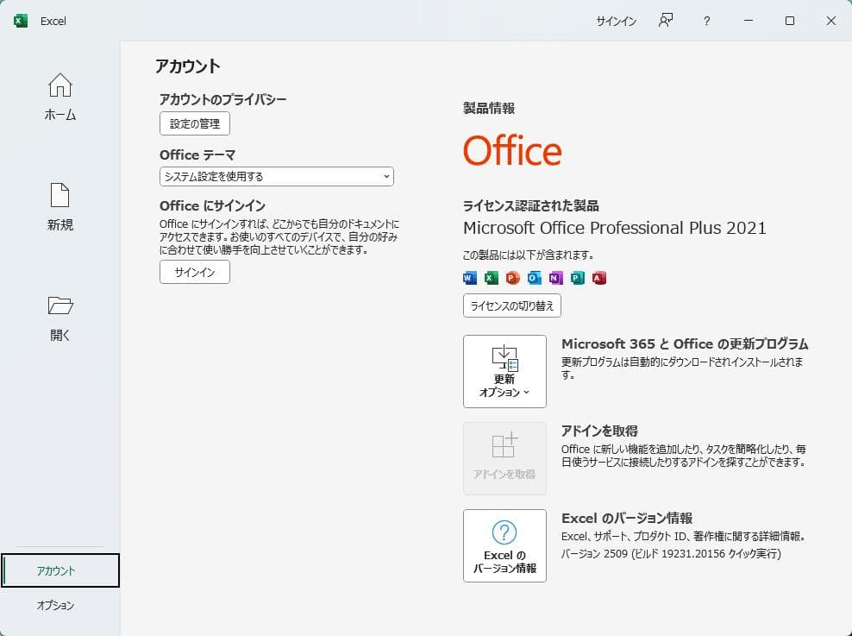Open the Office テーマ dropdown
This screenshot has width=852, height=636.
(x=276, y=176)
